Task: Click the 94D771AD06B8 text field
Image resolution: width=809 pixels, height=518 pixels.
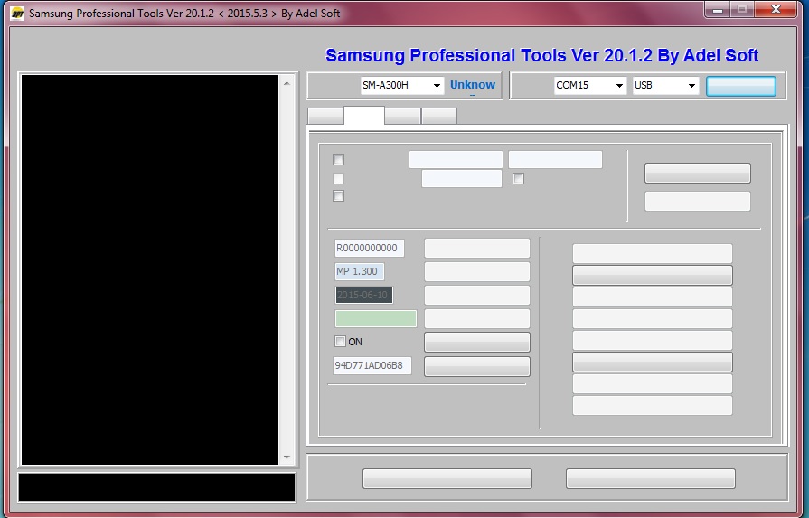Action: (372, 365)
